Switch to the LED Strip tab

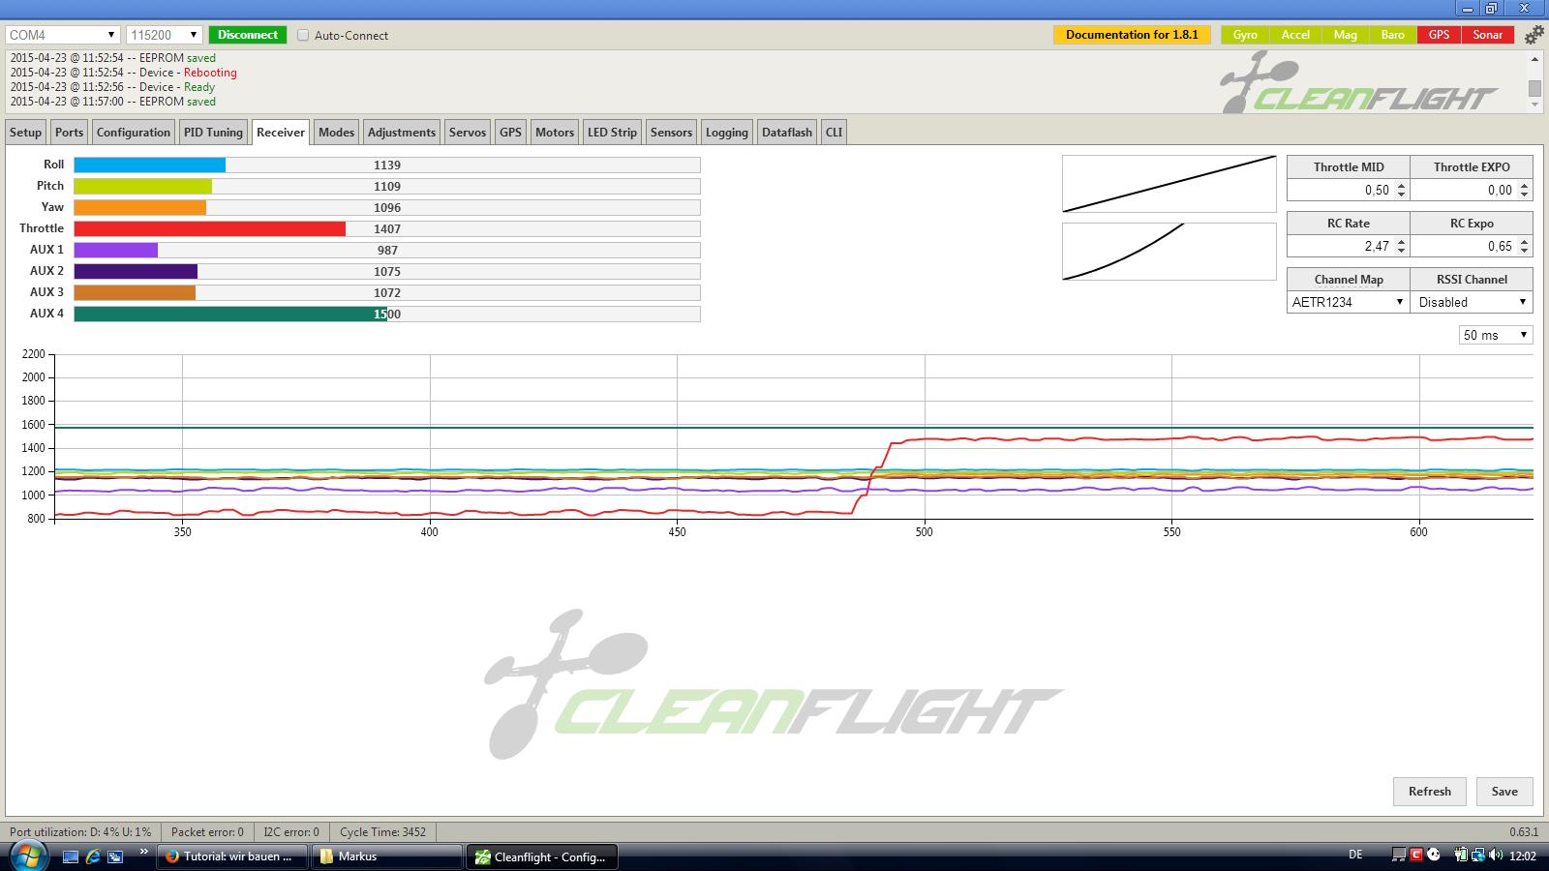click(x=613, y=133)
